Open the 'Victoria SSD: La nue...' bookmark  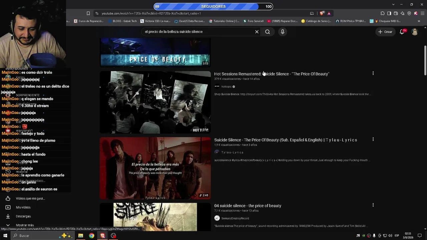[x=155, y=21]
